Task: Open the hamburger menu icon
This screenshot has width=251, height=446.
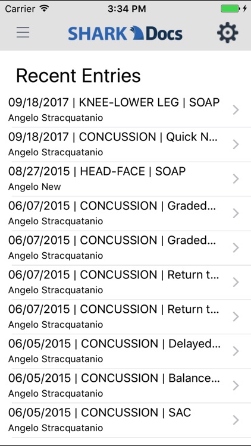Action: point(23,33)
